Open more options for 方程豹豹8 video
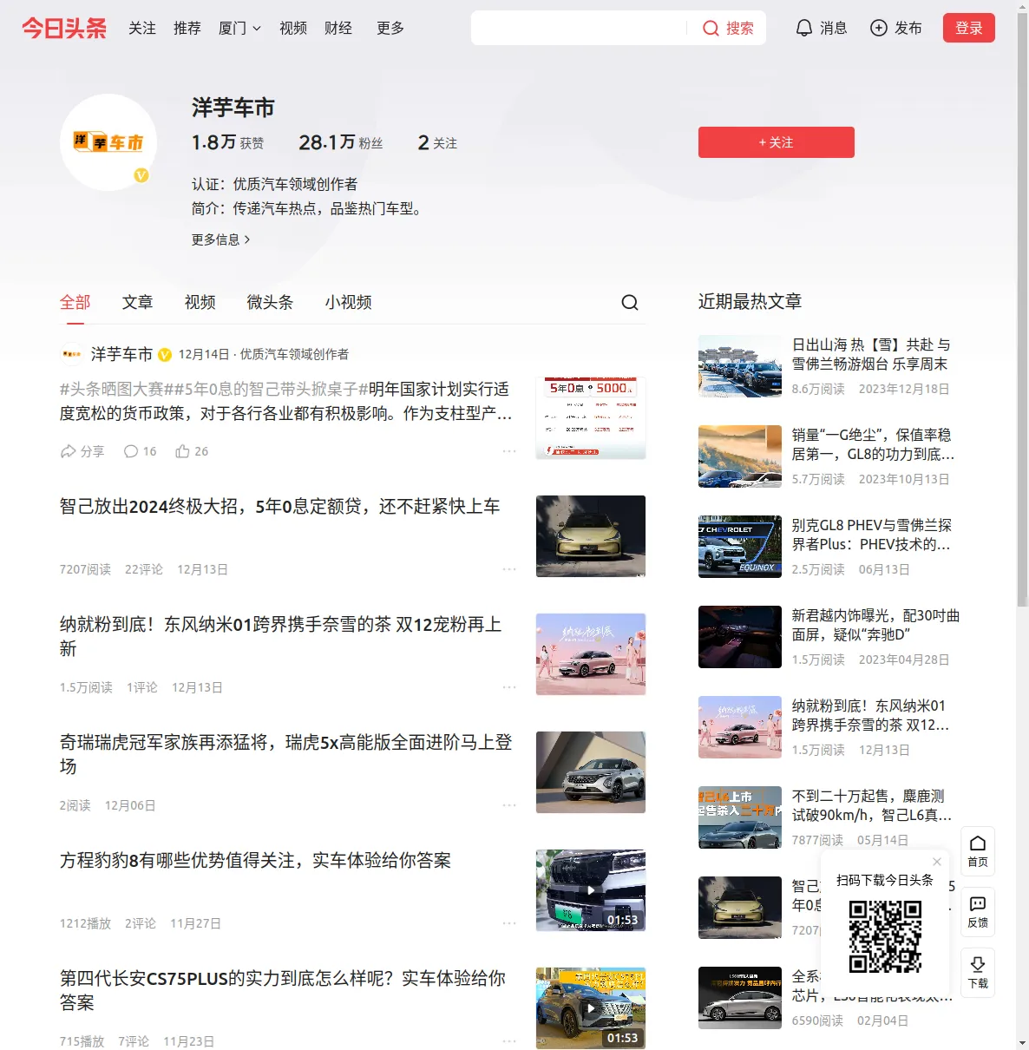The width and height of the screenshot is (1029, 1050). pyautogui.click(x=509, y=923)
